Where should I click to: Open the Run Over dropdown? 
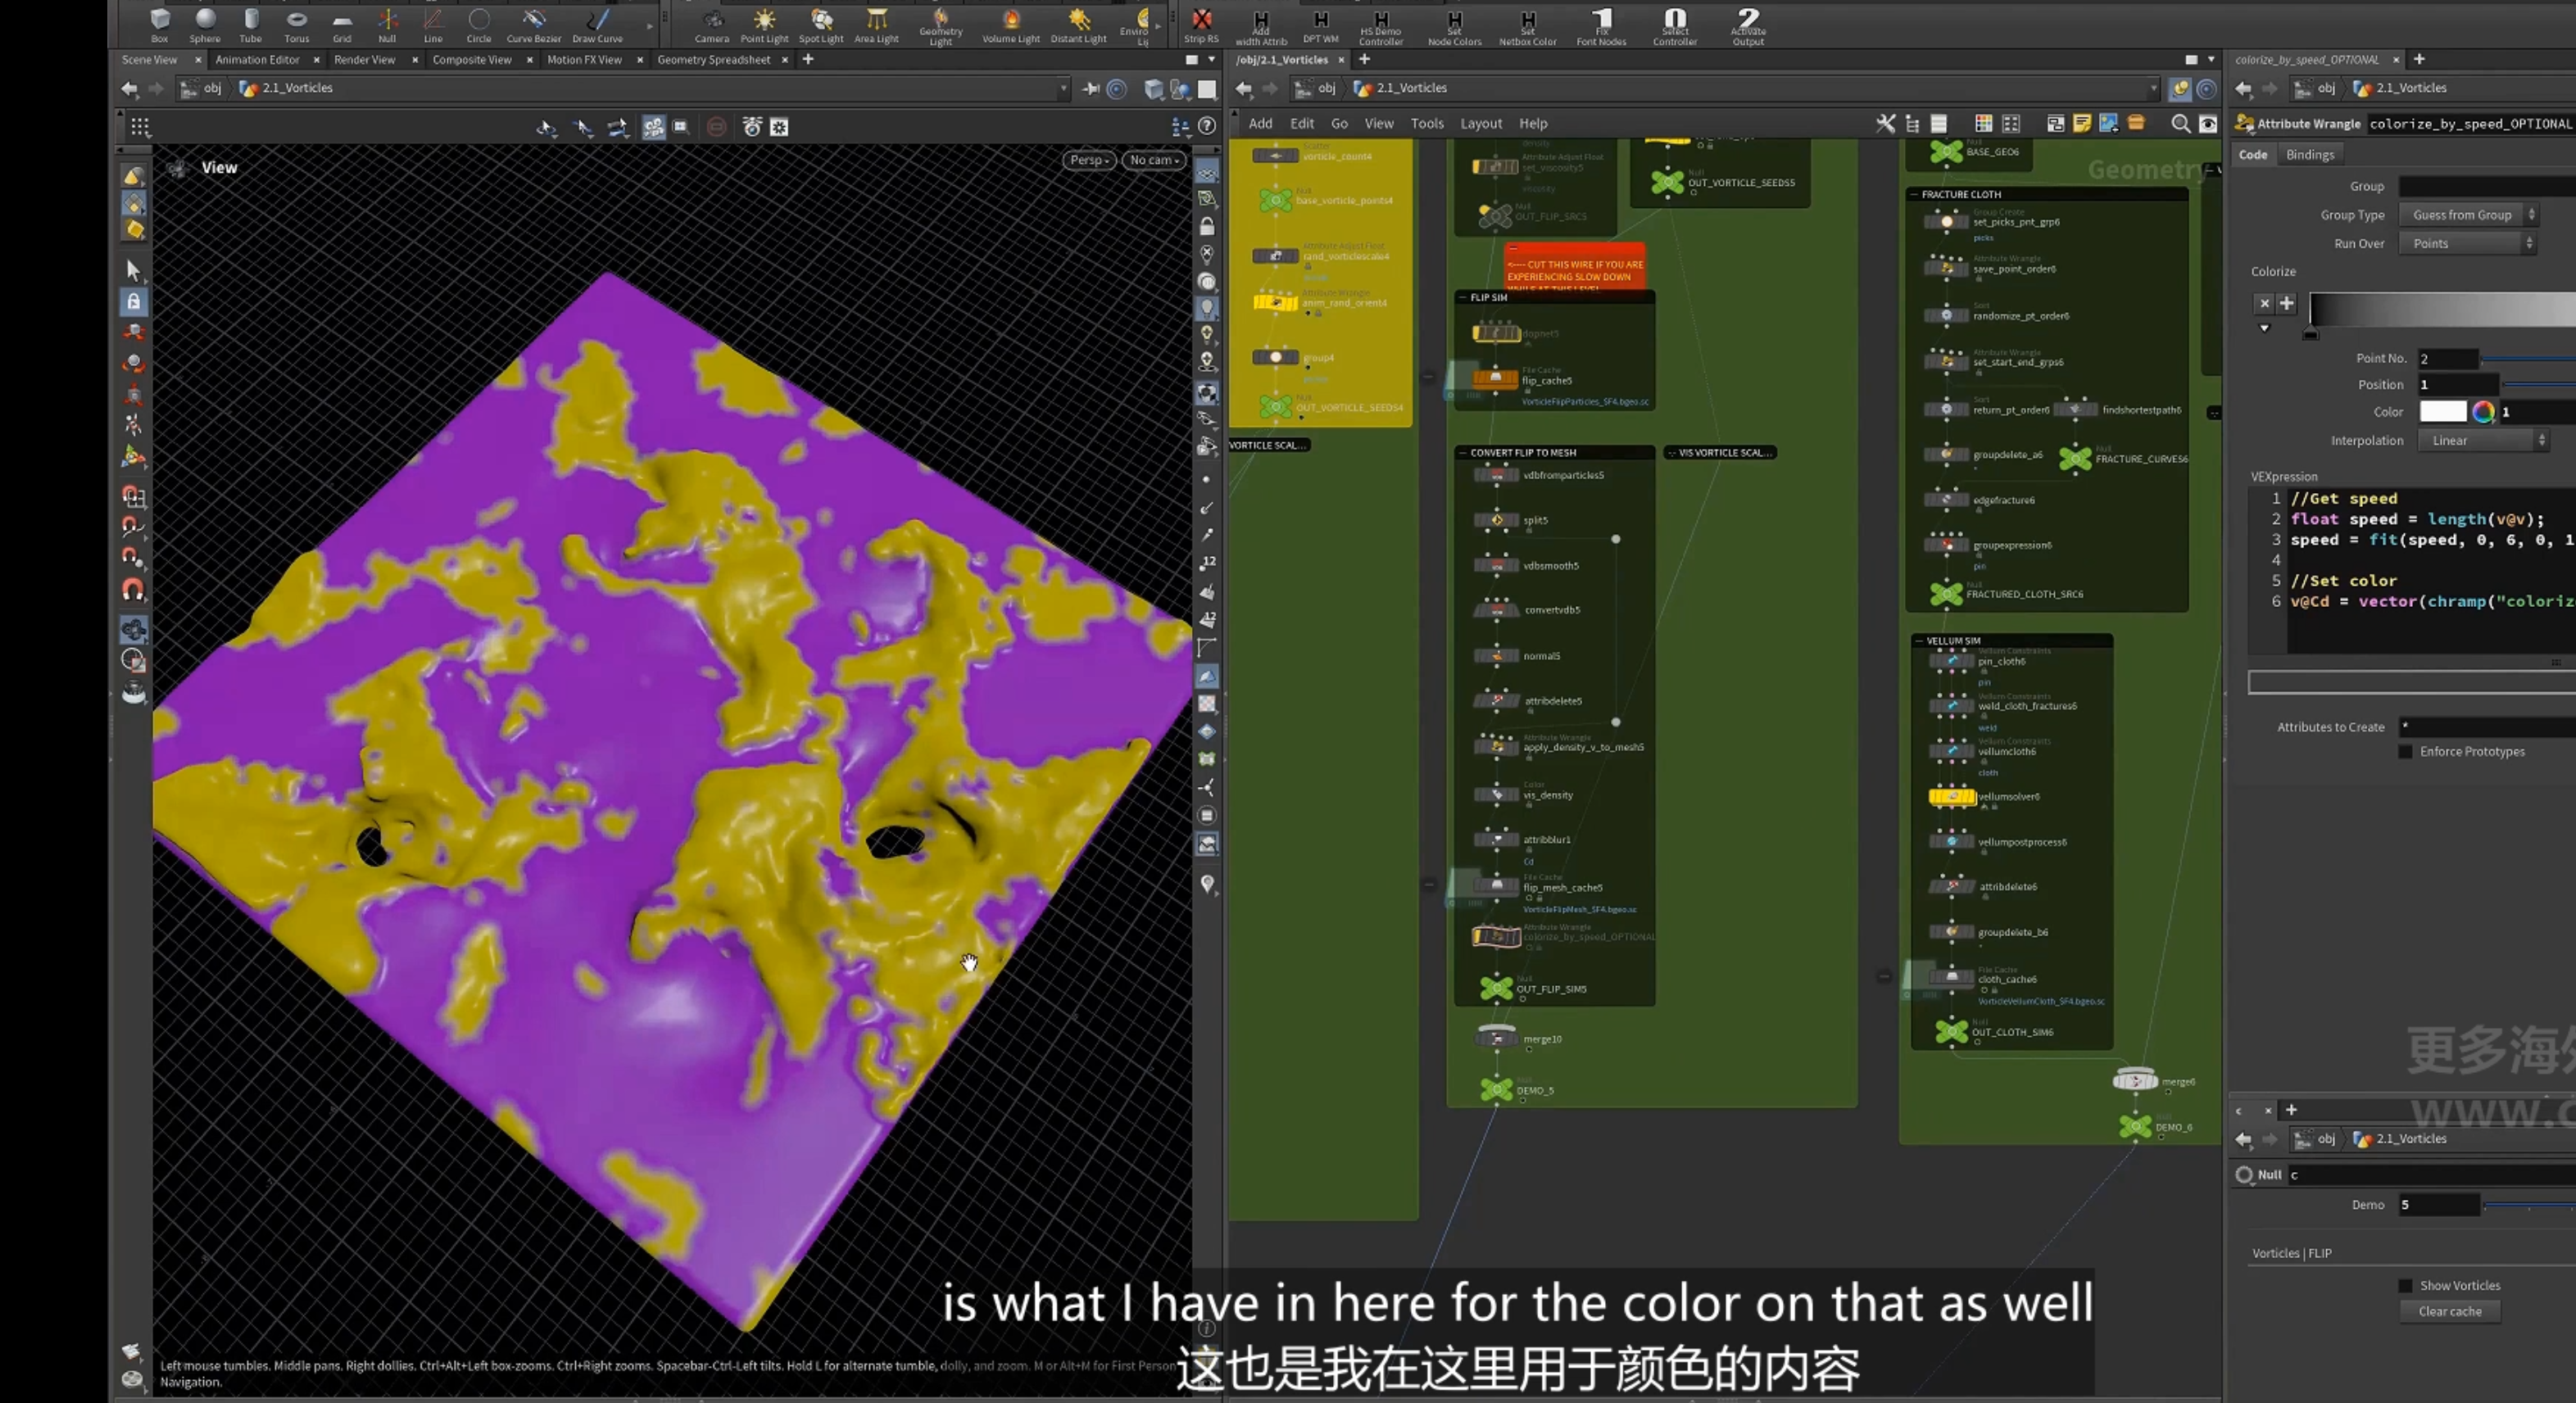tap(2468, 244)
